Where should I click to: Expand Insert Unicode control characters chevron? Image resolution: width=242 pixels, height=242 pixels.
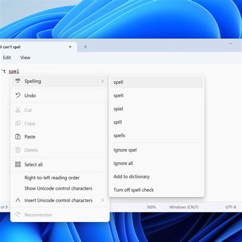tap(103, 200)
